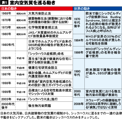
Task: Select 'WHOが「シックビルディング症候群」の名称を報告書で使用' cell
Action: 103,52
